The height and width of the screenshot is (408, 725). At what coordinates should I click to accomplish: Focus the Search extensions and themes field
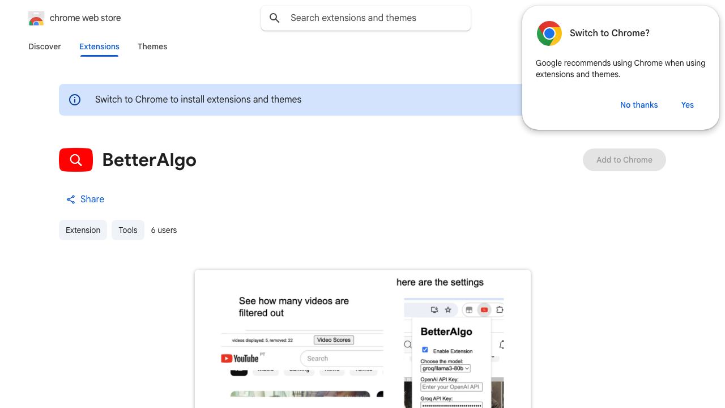point(366,18)
